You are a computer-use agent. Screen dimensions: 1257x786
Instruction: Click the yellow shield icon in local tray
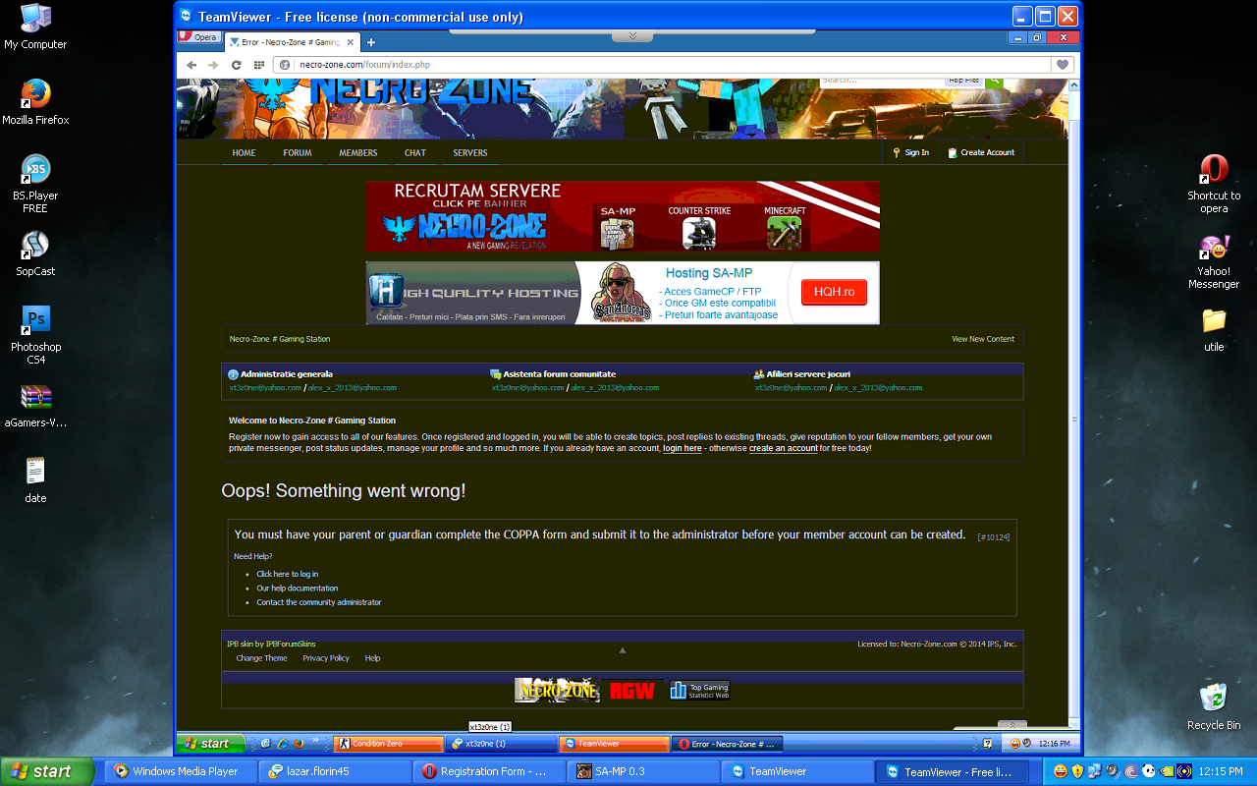click(1077, 771)
